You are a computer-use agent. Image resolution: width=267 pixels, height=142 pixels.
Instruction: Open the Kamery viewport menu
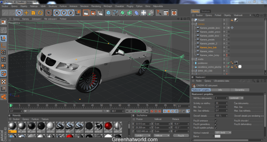[x=25, y=19]
